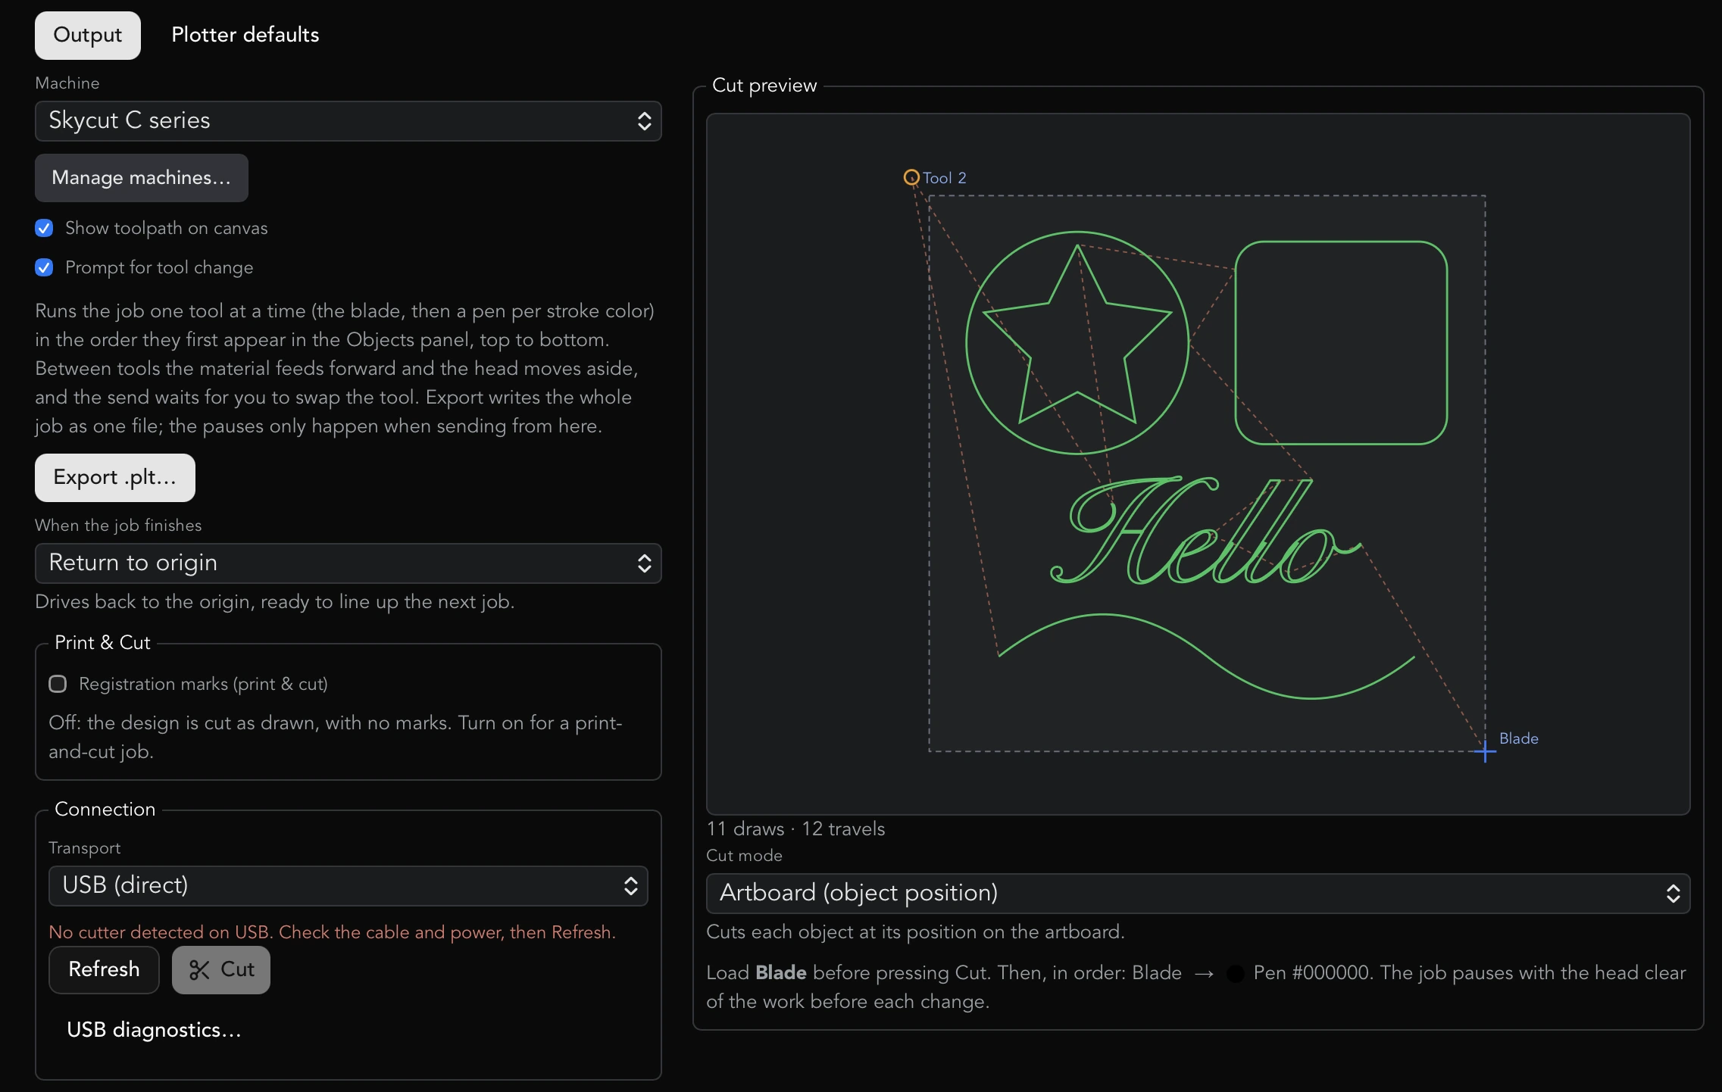Click the 'Machine' label
This screenshot has height=1092, width=1722.
click(x=67, y=83)
